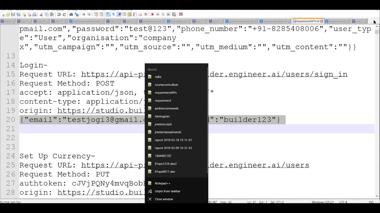Open a file using the Open folder icon

click(x=7, y=14)
